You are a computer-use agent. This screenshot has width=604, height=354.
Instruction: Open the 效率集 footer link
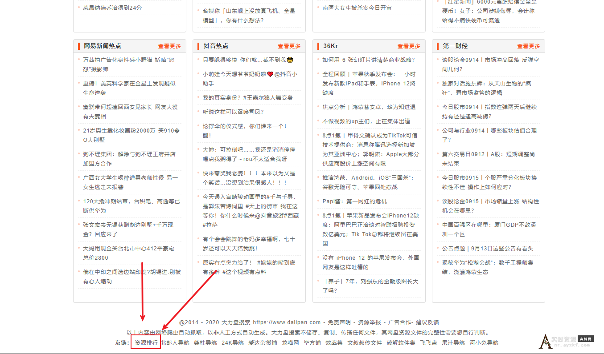(x=334, y=343)
